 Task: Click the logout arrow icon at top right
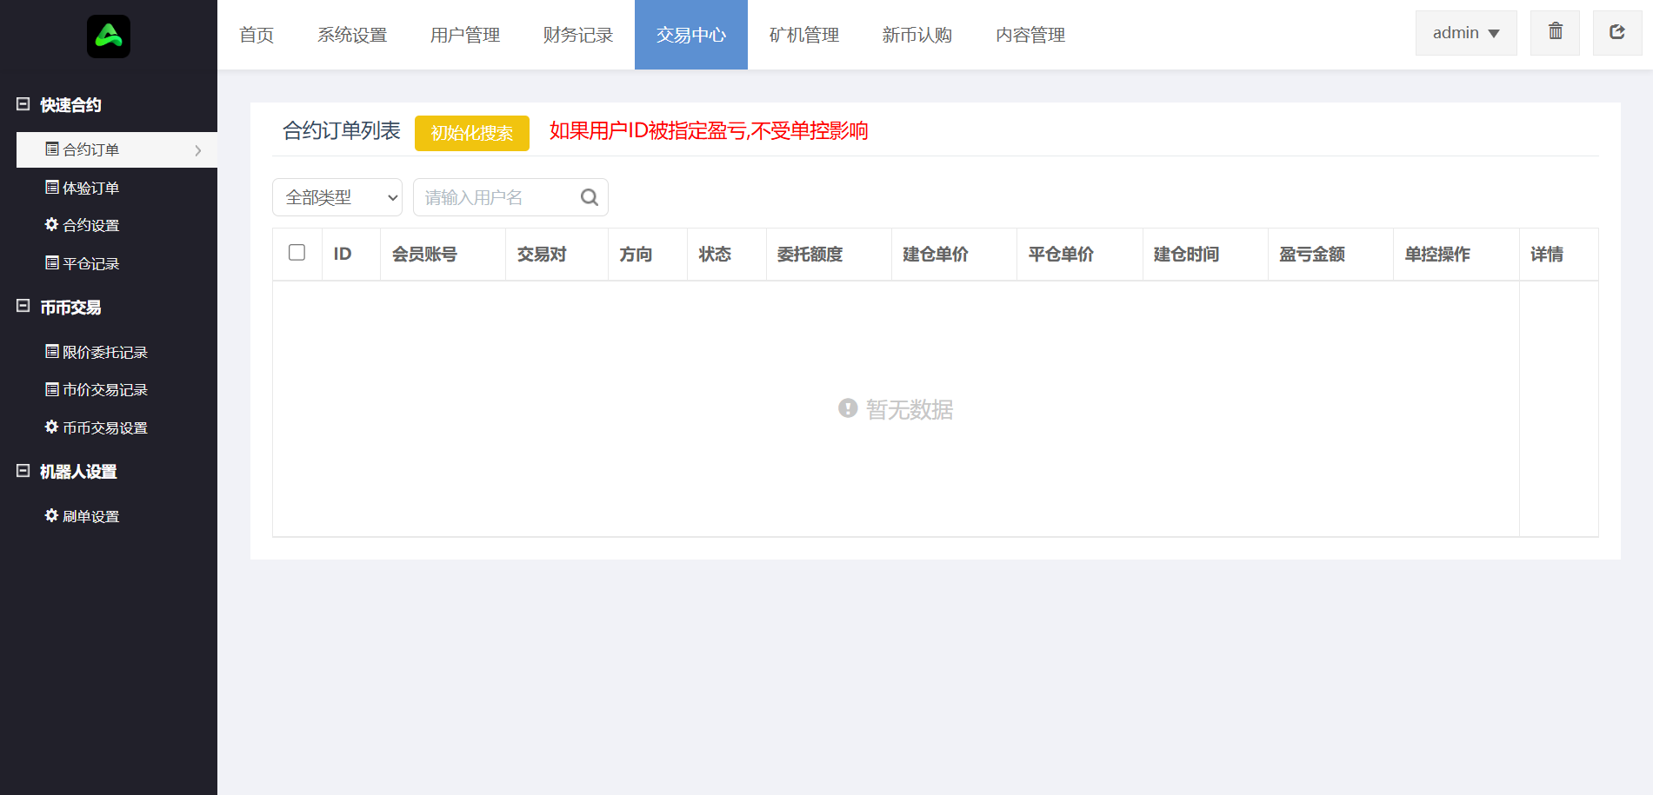(x=1616, y=32)
